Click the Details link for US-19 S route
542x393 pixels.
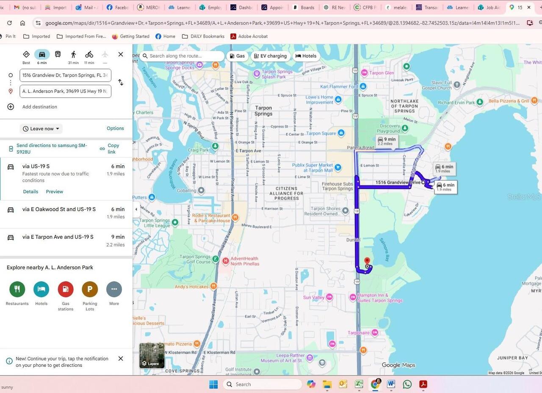click(x=30, y=192)
